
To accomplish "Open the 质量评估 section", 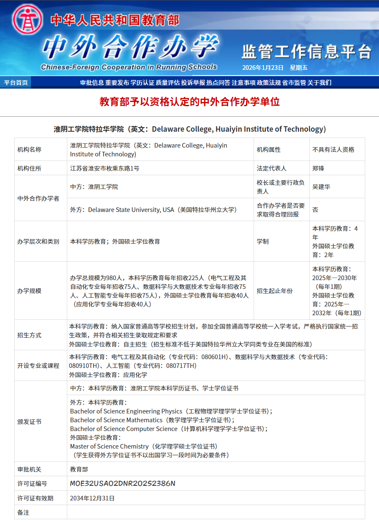I will point(168,83).
